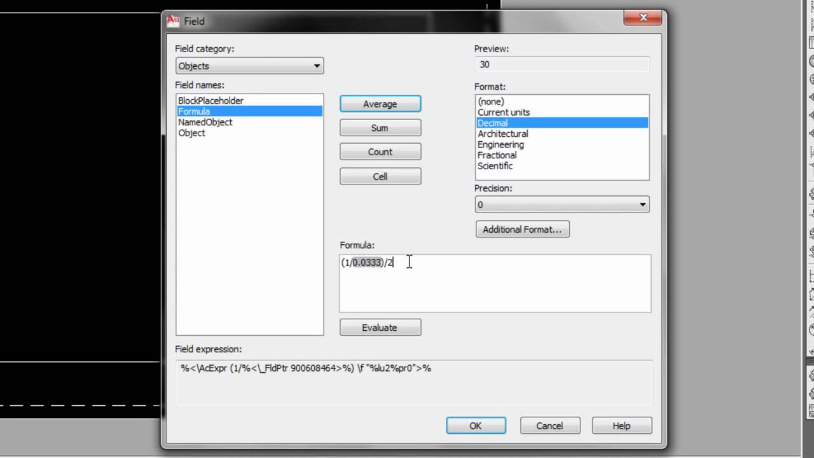
Task: Click the Field expression text area
Action: pos(414,382)
